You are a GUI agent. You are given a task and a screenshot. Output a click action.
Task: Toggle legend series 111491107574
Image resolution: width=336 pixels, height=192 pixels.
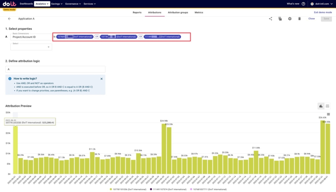point(168,189)
